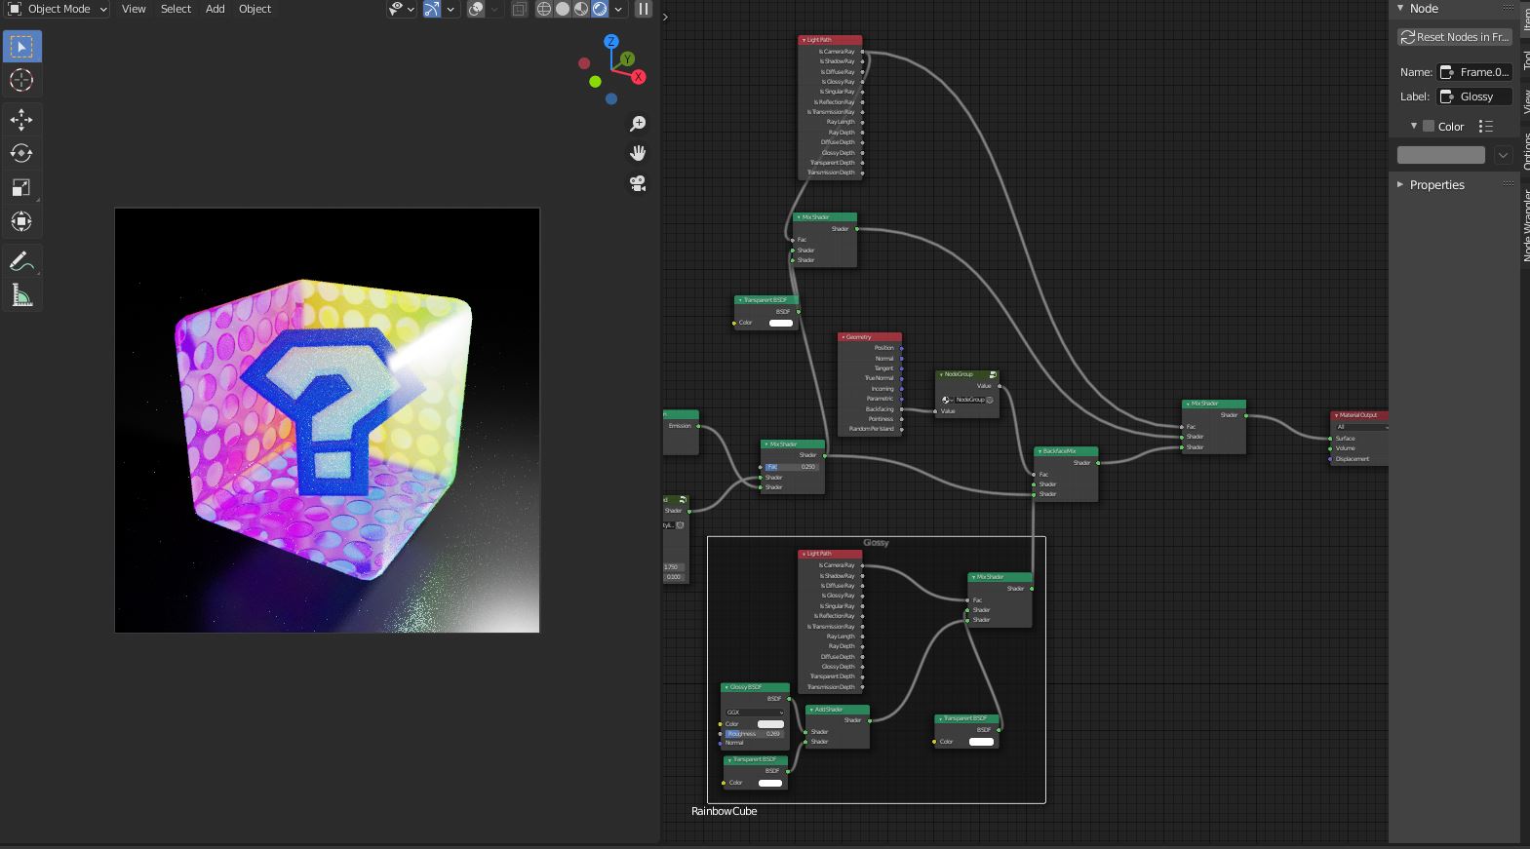Open the Add menu

215,9
